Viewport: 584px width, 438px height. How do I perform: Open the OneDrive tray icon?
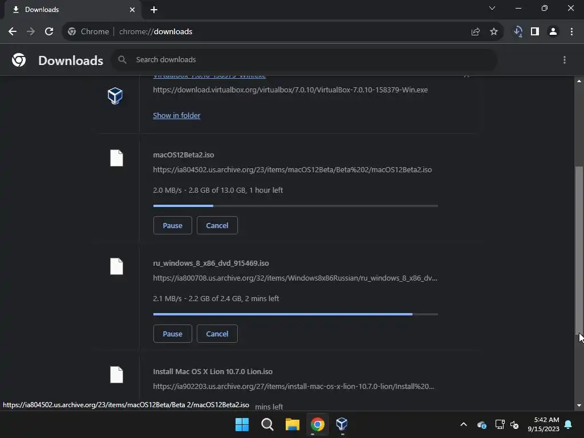pyautogui.click(x=481, y=424)
